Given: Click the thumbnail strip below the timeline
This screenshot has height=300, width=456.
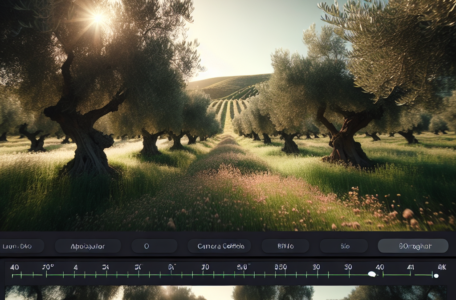Looking at the screenshot, I should coord(226,293).
